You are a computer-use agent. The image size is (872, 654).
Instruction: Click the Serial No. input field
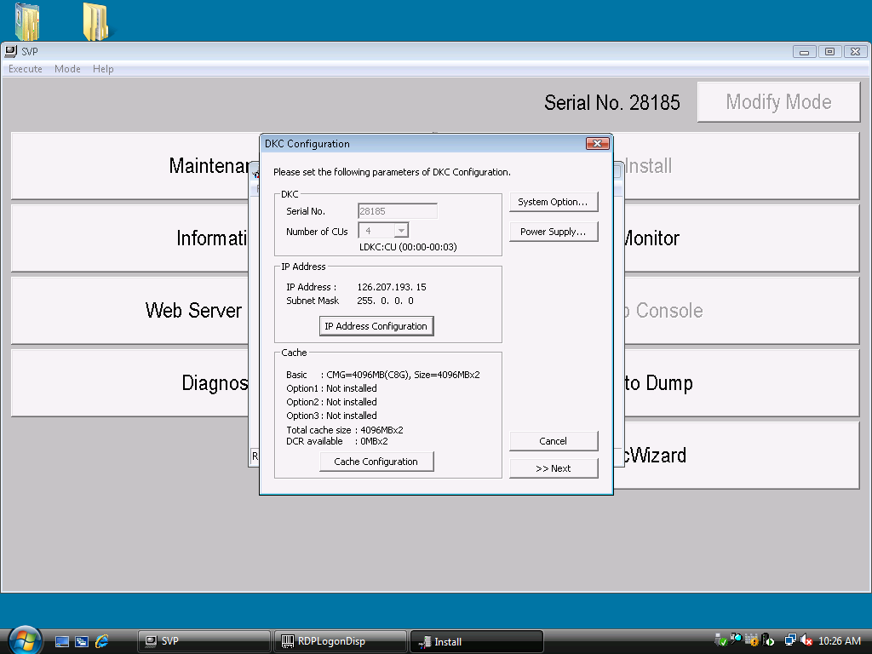pos(397,211)
